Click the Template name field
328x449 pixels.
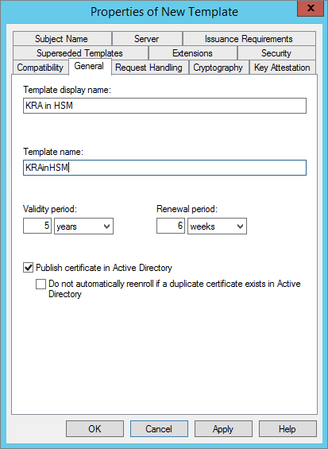[x=164, y=168]
